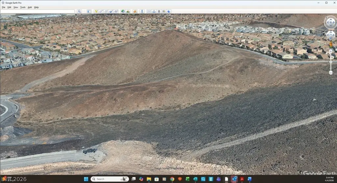Toggle the sidebar with Hide Sidebar button
Screen dimensions: 337x183
click(89, 11)
